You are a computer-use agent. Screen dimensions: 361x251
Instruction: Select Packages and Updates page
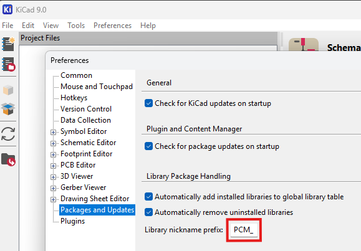click(x=97, y=210)
